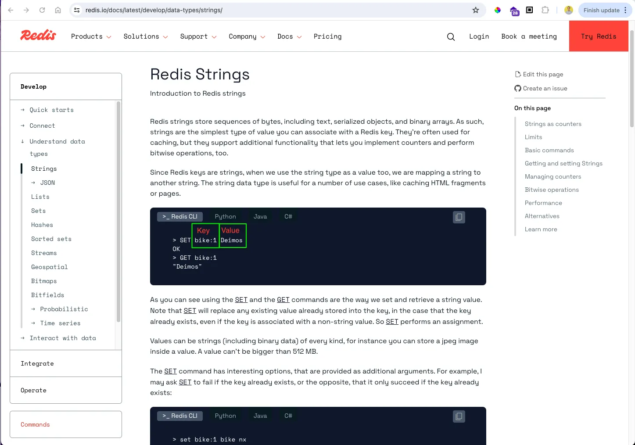The image size is (635, 445).
Task: Expand the Products menu
Action: tap(91, 36)
